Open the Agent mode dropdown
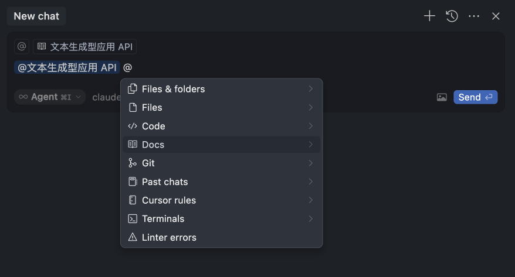The image size is (515, 277). click(50, 97)
